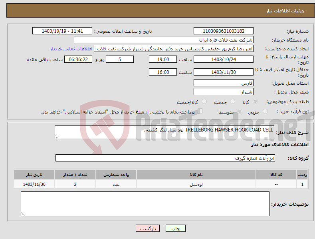The height and width of the screenshot is (239, 315).
Task: Click the عدد unit cell
Action: pos(116,184)
